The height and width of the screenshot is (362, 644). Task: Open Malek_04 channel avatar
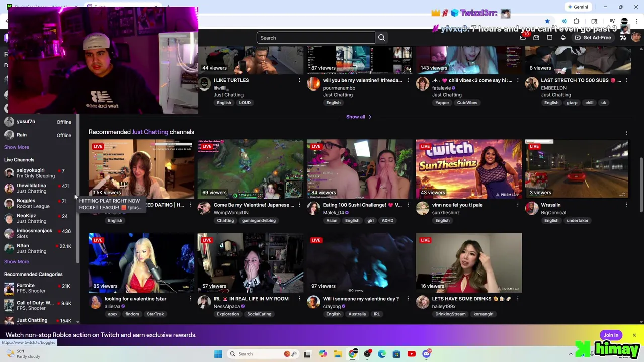pyautogui.click(x=313, y=208)
